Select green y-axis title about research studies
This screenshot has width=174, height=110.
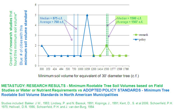click(x=13, y=38)
